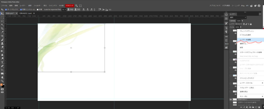Screen dimensions: 264x109
Task: Toggle the 変換コントロール checkbox
Action: tap(21, 9)
